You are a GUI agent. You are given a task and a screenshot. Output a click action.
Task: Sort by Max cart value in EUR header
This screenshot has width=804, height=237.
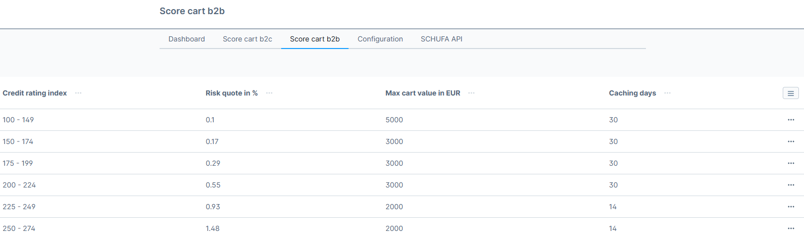[423, 93]
